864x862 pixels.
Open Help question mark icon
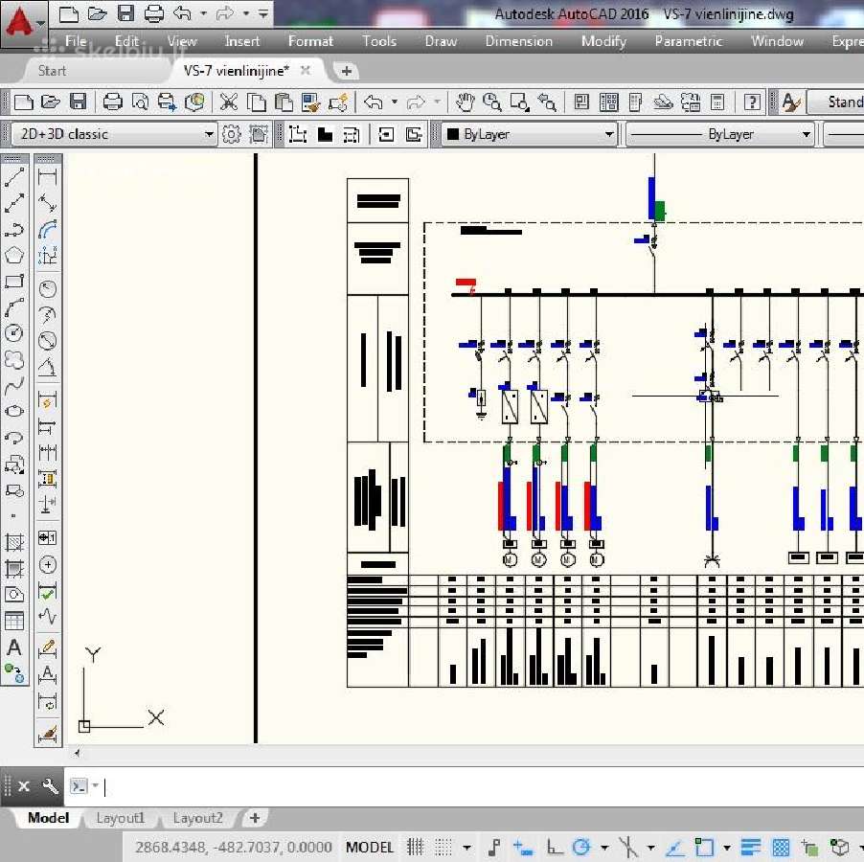752,102
